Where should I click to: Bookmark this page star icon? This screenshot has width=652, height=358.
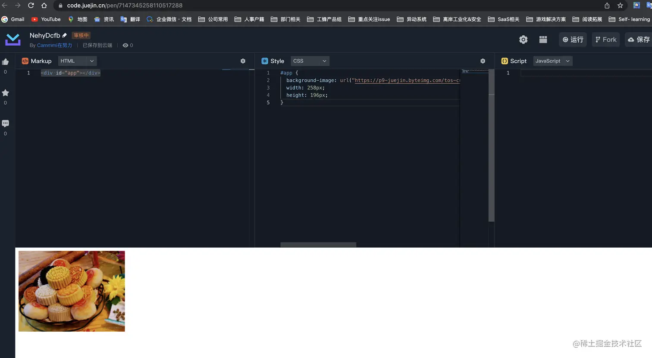[x=620, y=5]
